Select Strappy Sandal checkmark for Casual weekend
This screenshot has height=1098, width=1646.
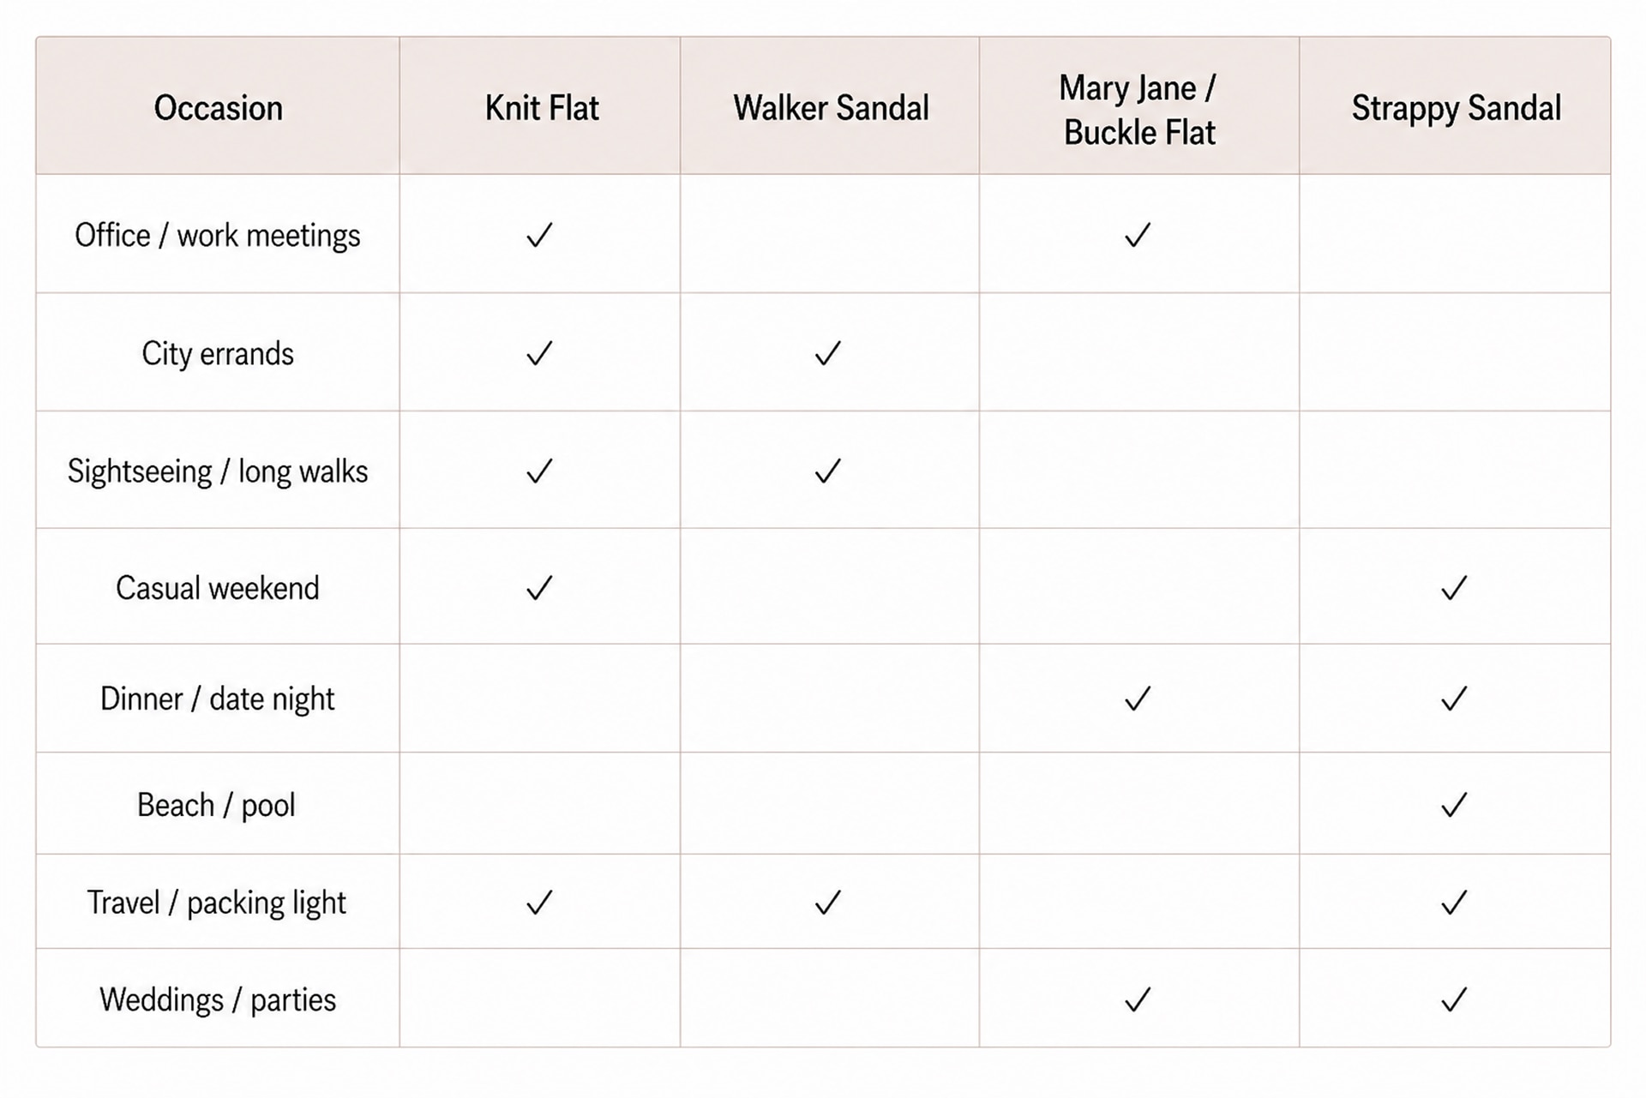click(x=1455, y=587)
